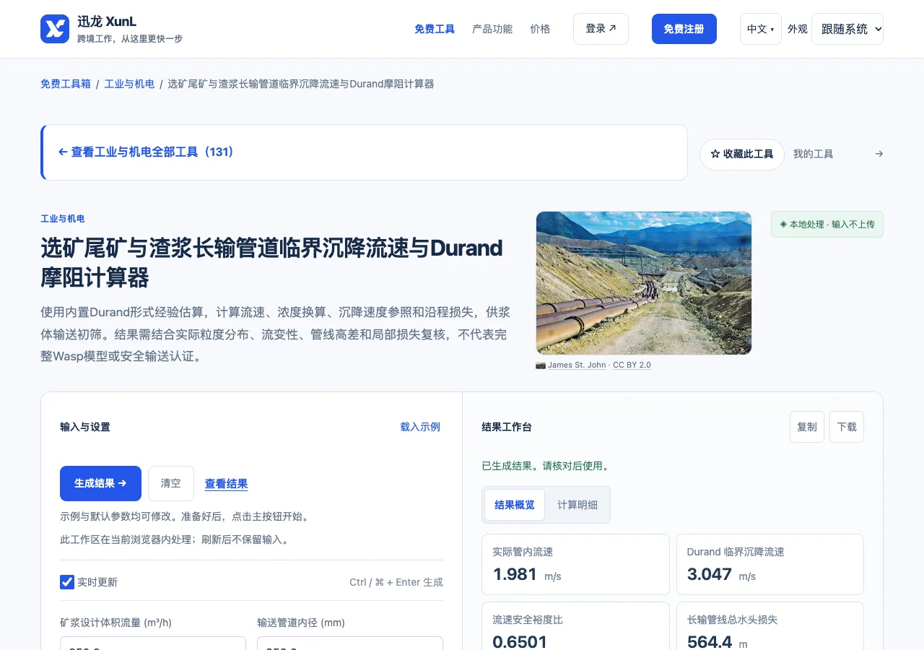The width and height of the screenshot is (924, 650).
Task: Open the 价格 menu item
Action: click(x=540, y=29)
